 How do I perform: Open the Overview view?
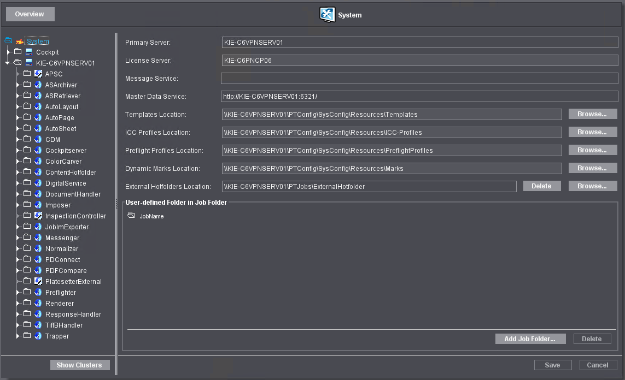tap(30, 14)
